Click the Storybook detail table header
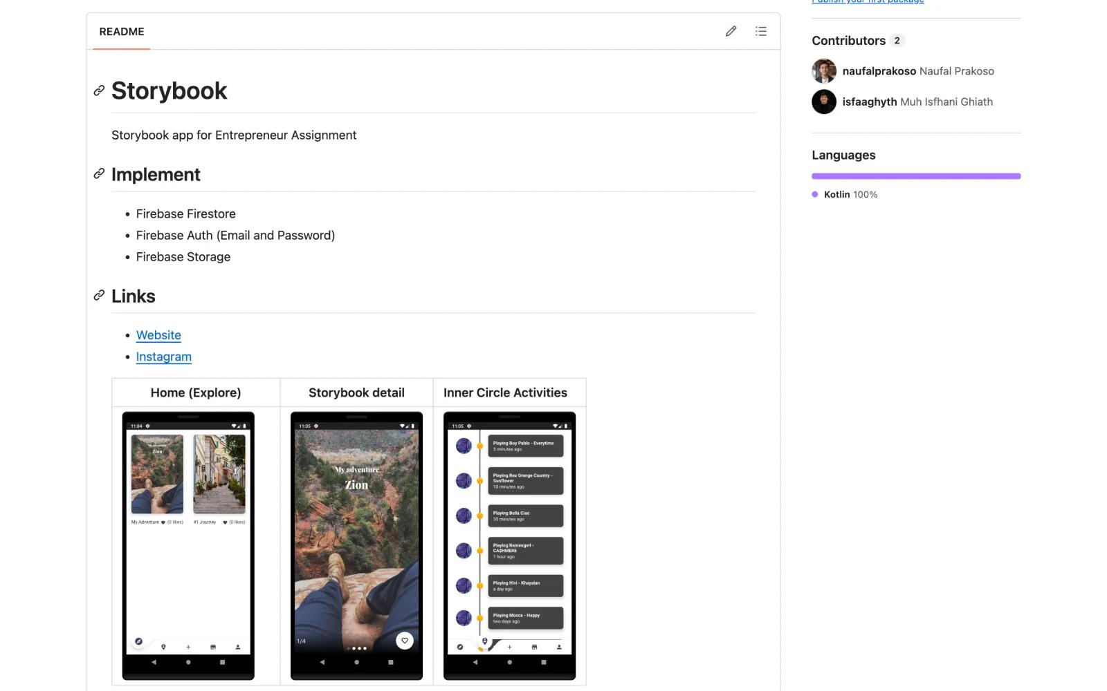 pyautogui.click(x=356, y=392)
